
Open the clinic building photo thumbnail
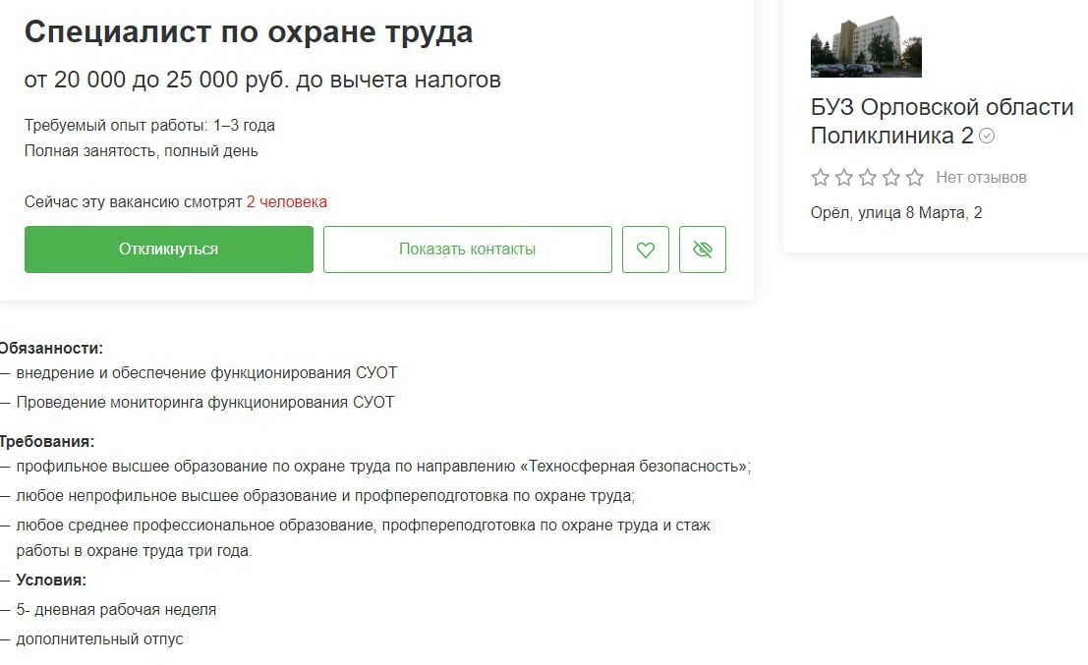[x=866, y=46]
